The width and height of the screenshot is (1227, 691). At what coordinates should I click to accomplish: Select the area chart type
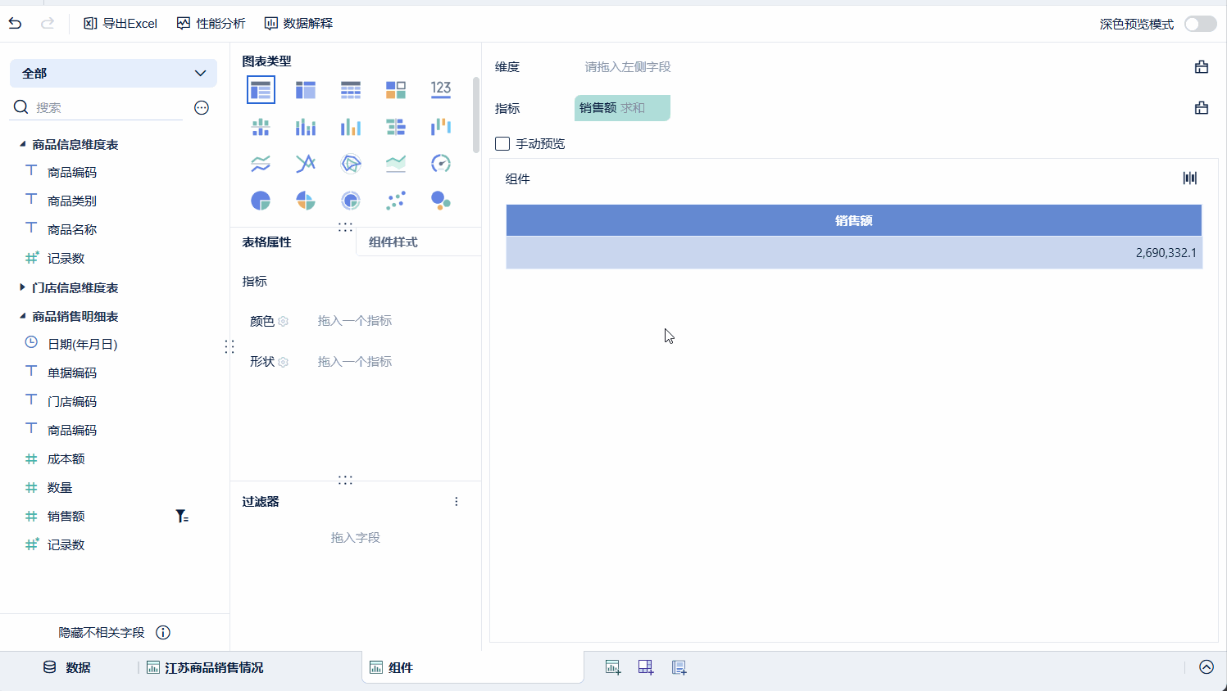(396, 164)
